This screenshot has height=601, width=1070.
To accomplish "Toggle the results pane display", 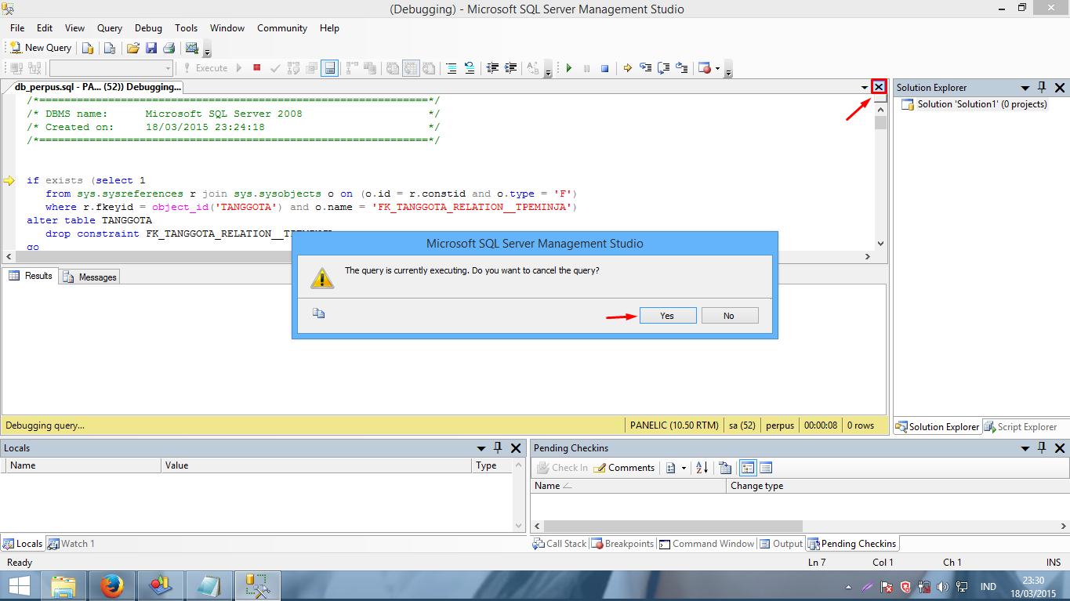I will [330, 68].
